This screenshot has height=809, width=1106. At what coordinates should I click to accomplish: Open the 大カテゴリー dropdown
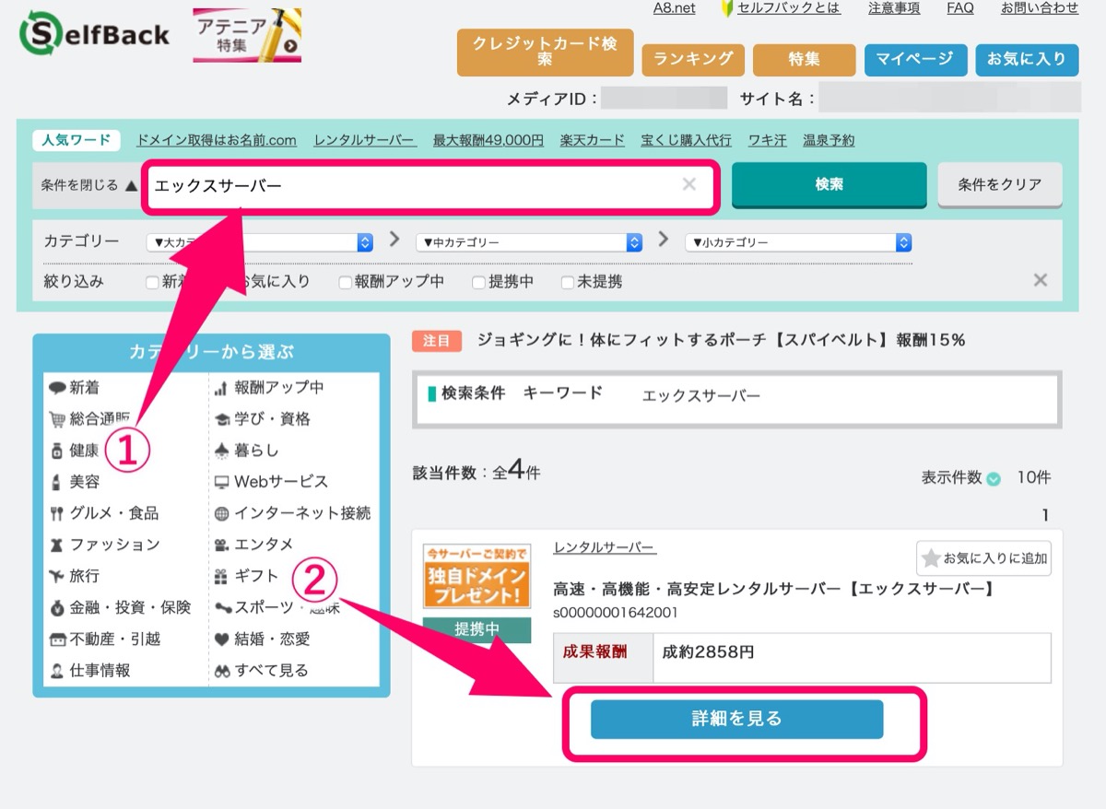pyautogui.click(x=259, y=242)
